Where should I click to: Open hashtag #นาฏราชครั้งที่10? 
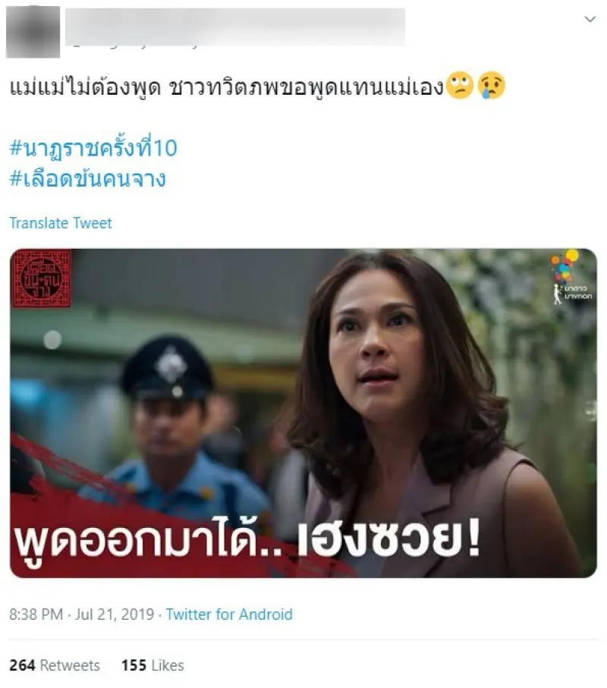pyautogui.click(x=93, y=147)
